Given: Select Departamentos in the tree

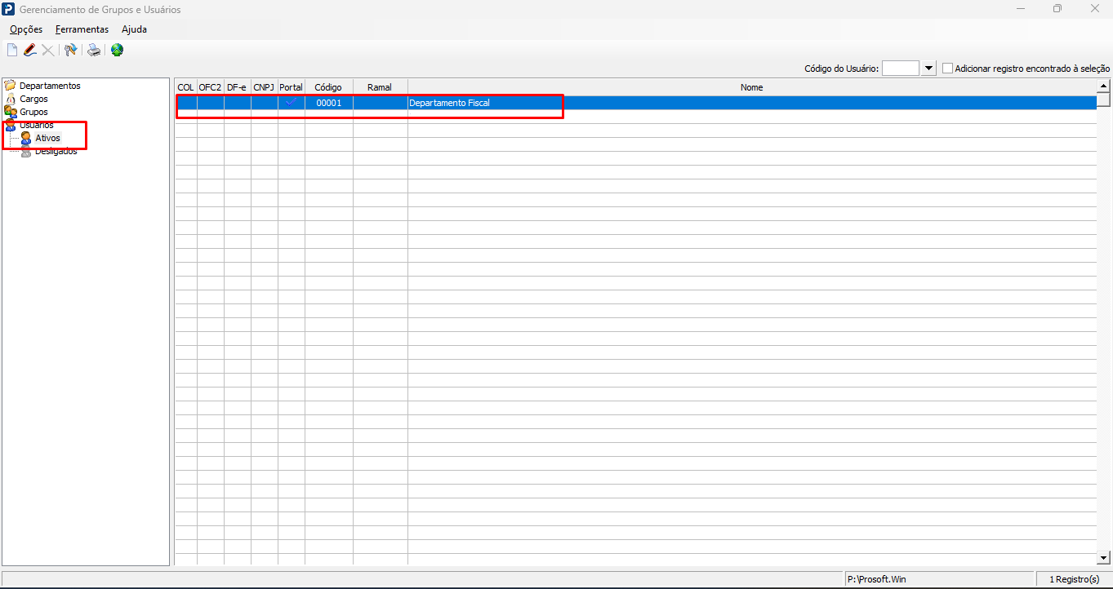Looking at the screenshot, I should click(x=50, y=86).
